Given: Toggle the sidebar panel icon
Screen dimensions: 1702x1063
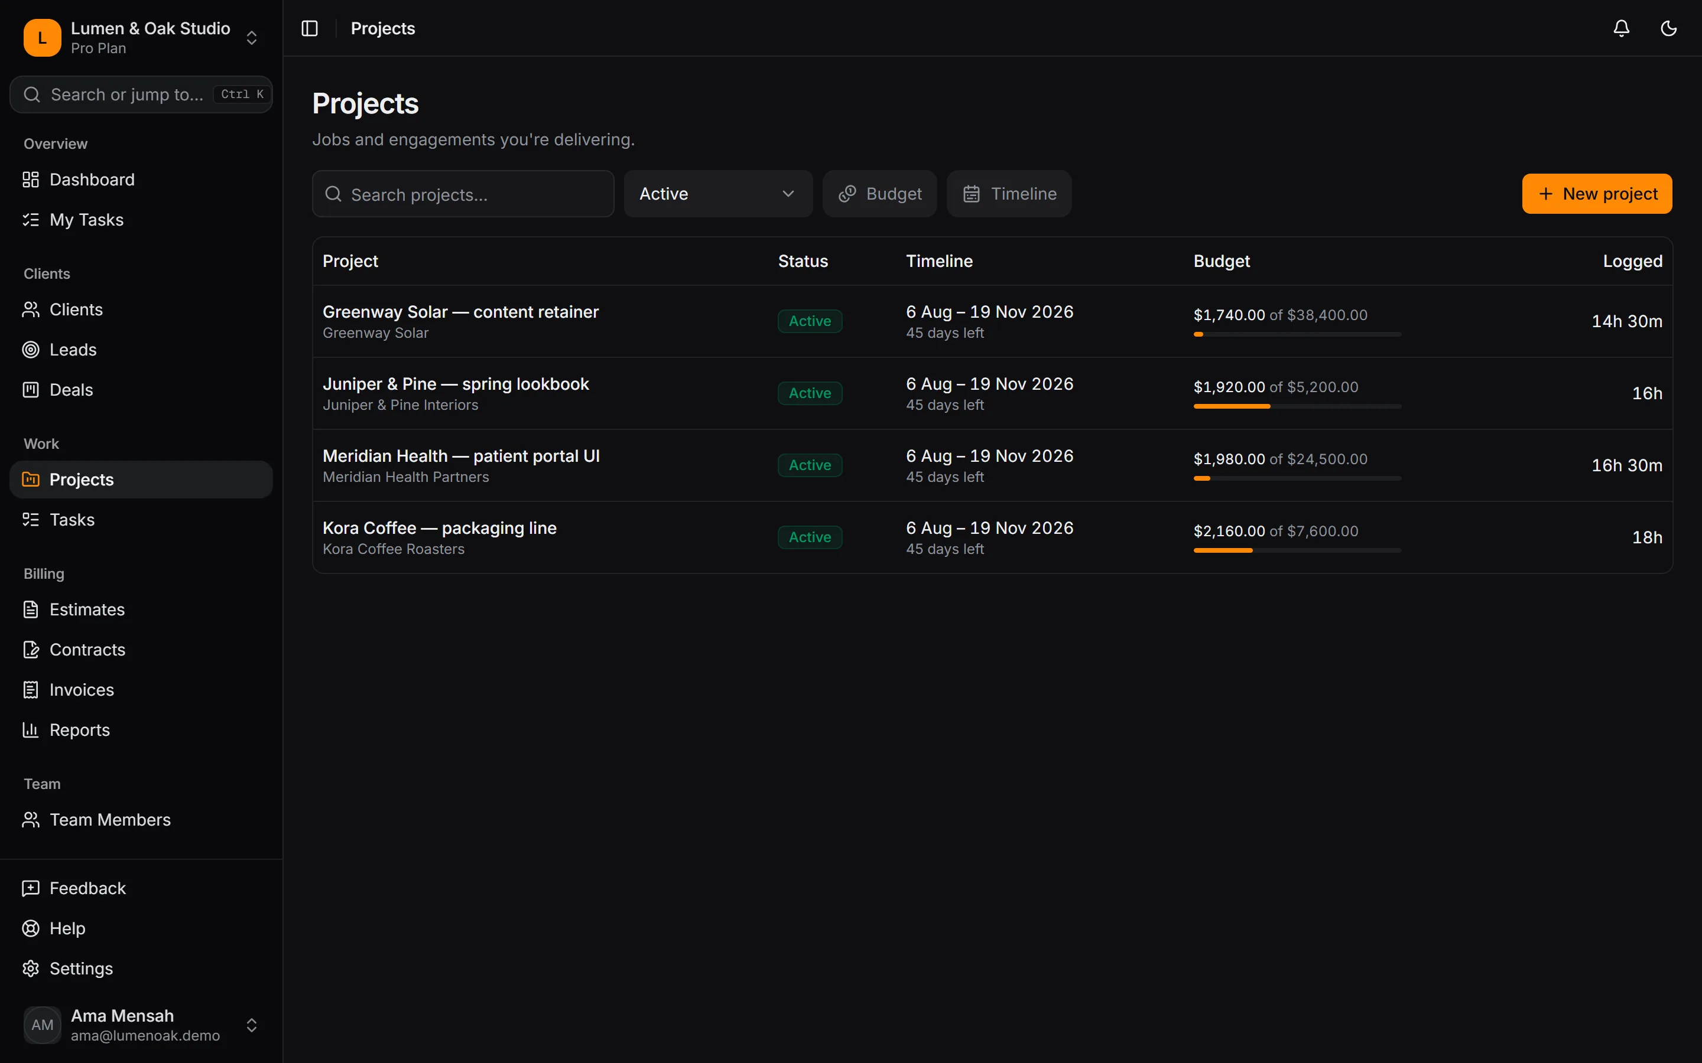Looking at the screenshot, I should pos(310,28).
